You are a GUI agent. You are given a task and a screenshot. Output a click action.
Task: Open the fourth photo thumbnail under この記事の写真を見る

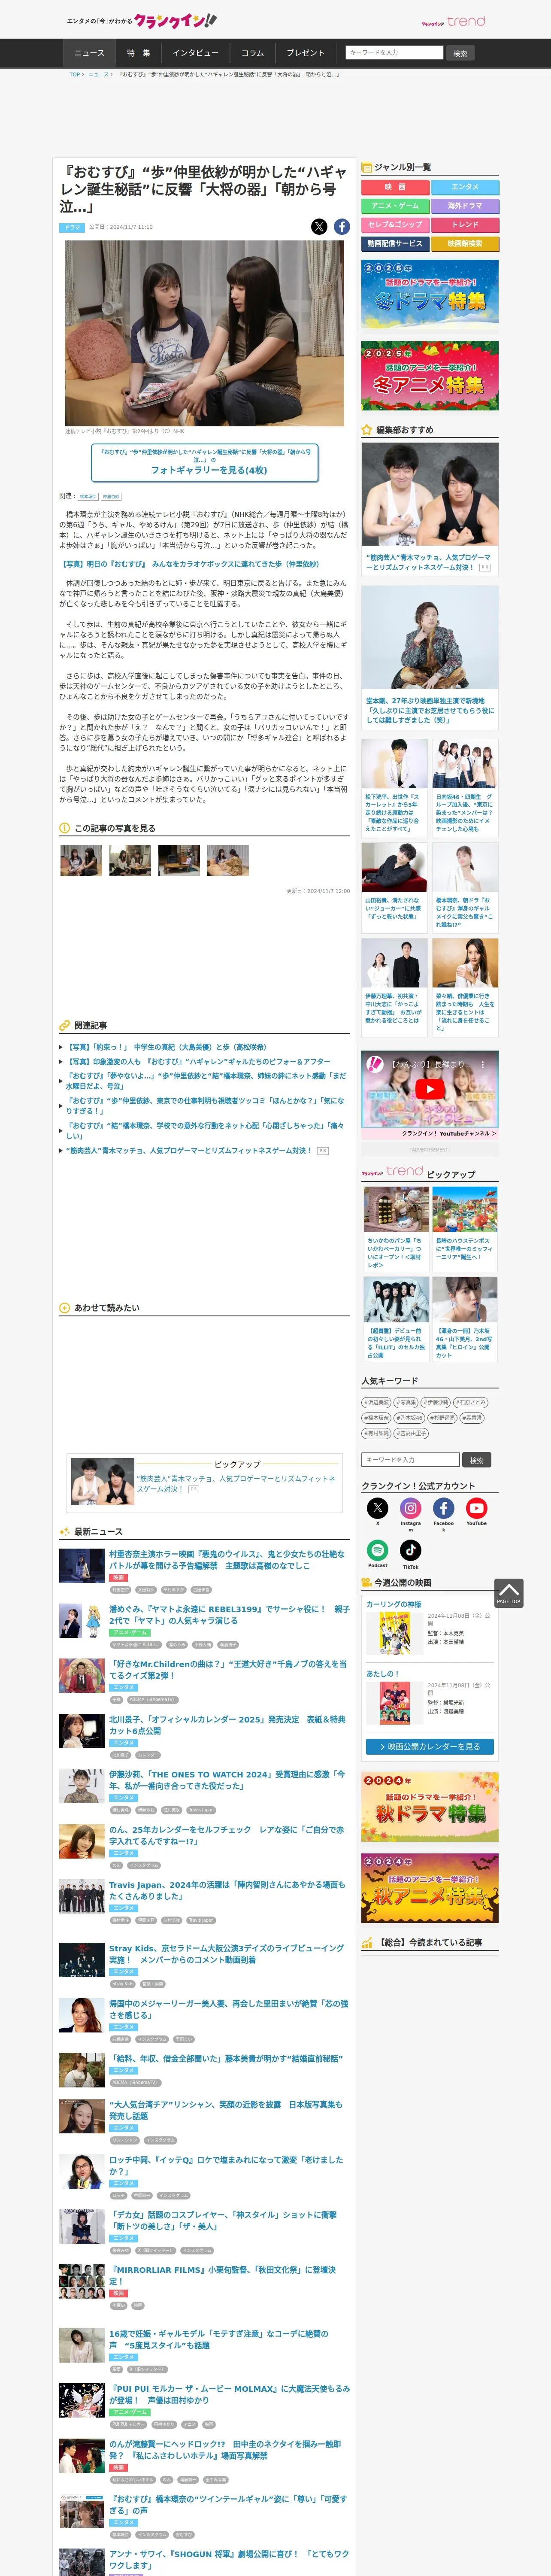(228, 860)
